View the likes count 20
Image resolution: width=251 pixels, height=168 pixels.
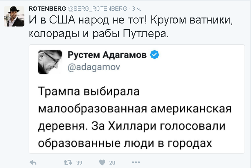pos(112,162)
